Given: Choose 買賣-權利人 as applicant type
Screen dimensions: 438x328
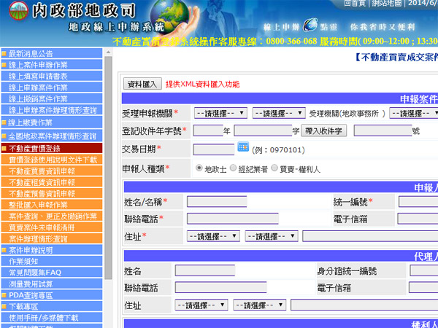Looking at the screenshot, I should pyautogui.click(x=274, y=168).
